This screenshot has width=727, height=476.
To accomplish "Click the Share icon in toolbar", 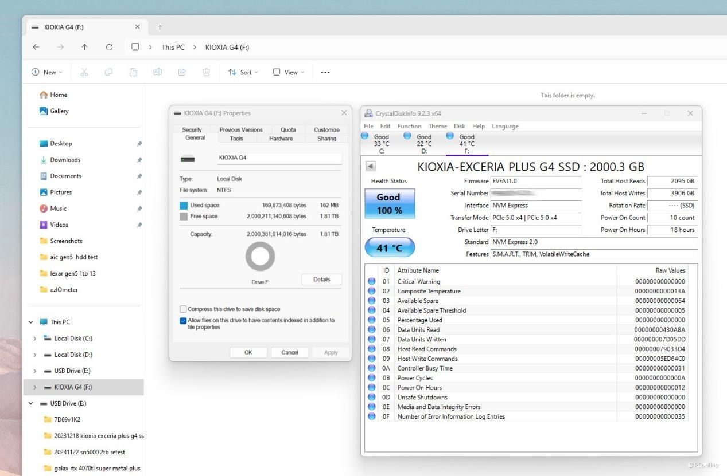I will [x=182, y=72].
